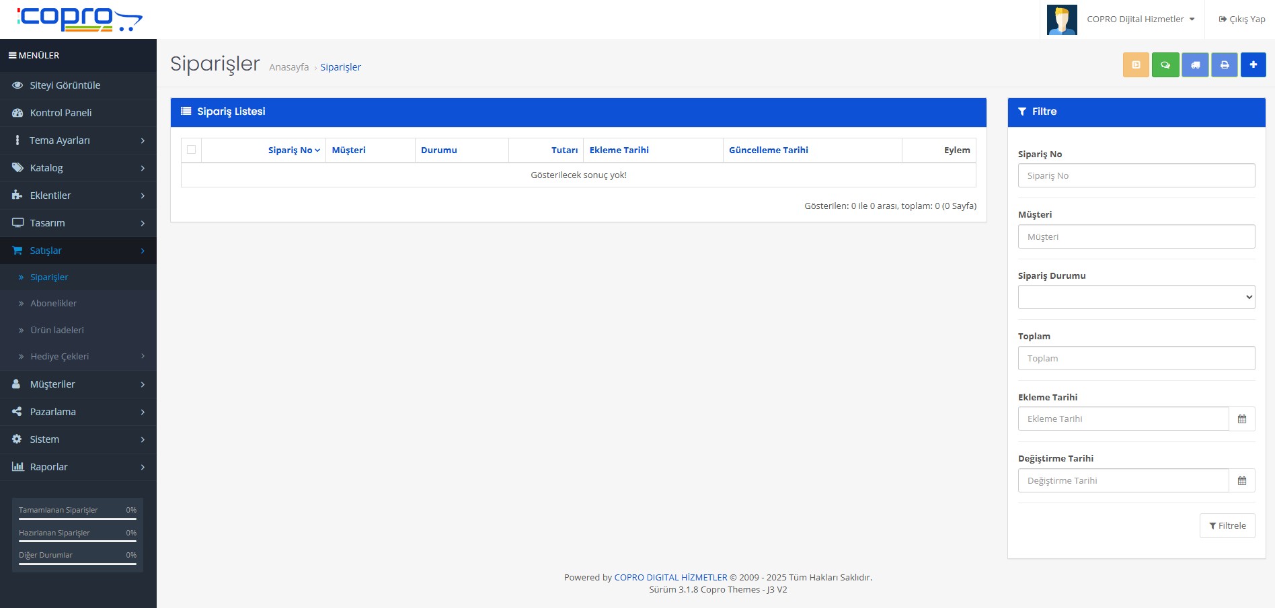Open Abonelikler in the sidebar submenu
Image resolution: width=1275 pixels, height=608 pixels.
click(54, 304)
